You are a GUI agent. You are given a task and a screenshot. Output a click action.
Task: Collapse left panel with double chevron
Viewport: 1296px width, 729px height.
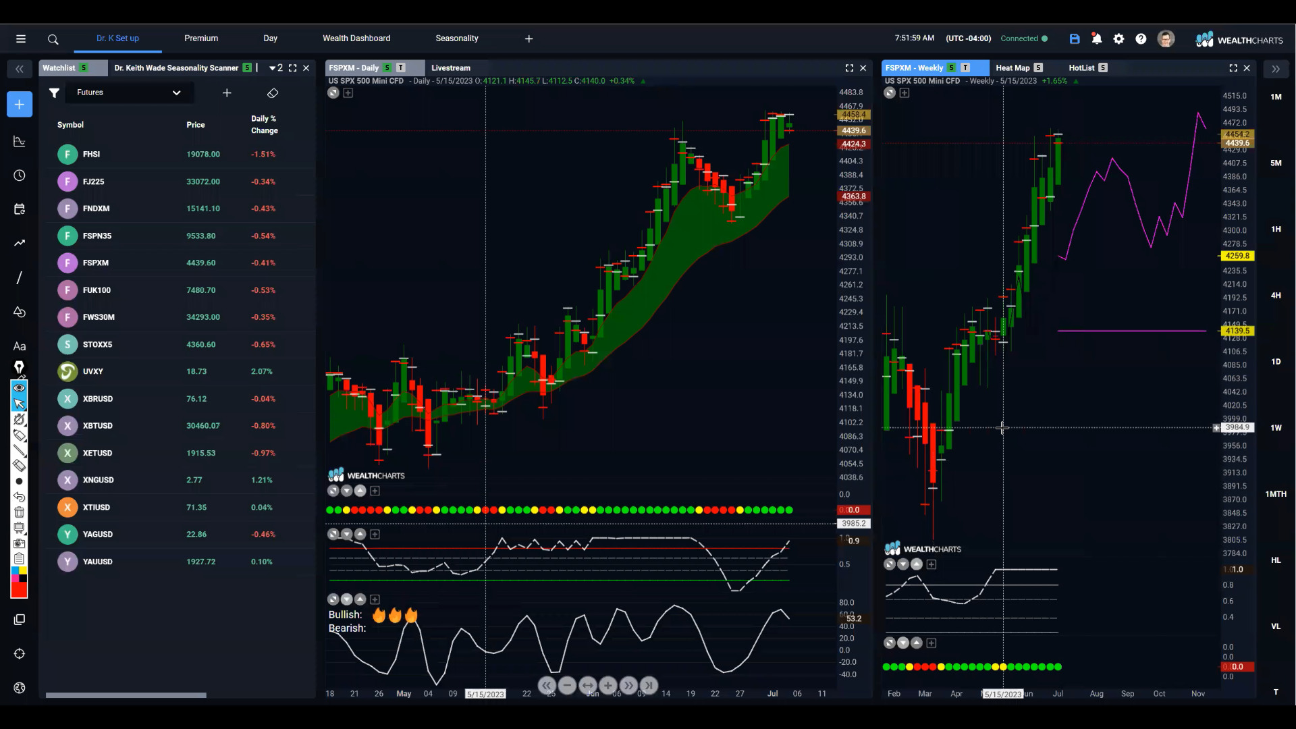[x=20, y=69]
